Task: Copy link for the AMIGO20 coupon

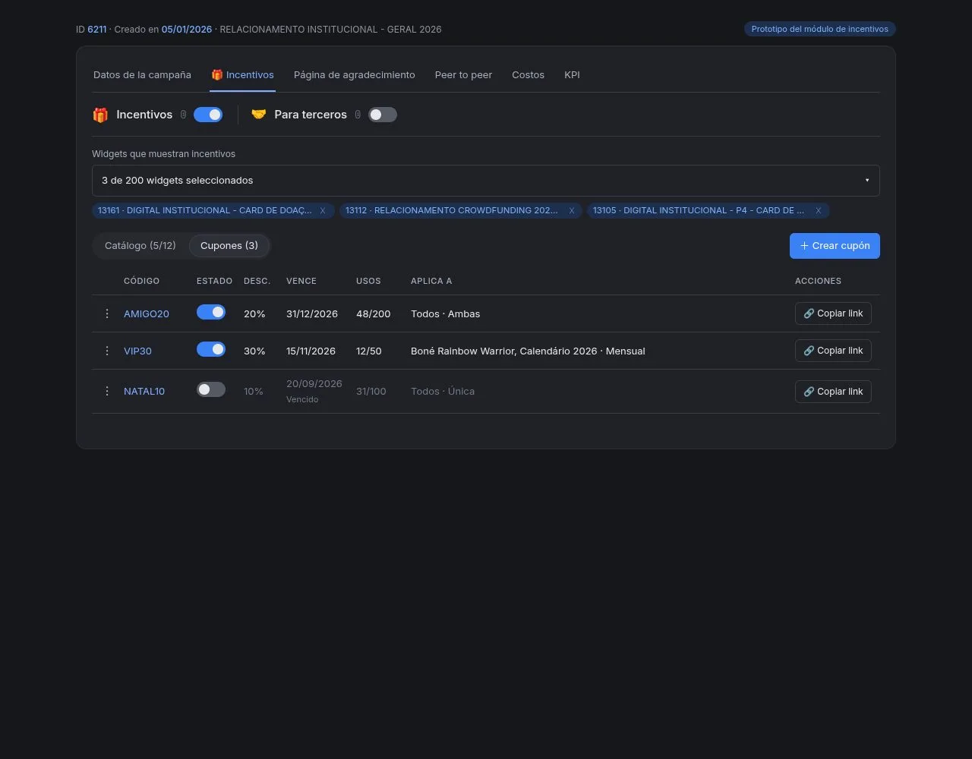Action: 833,313
